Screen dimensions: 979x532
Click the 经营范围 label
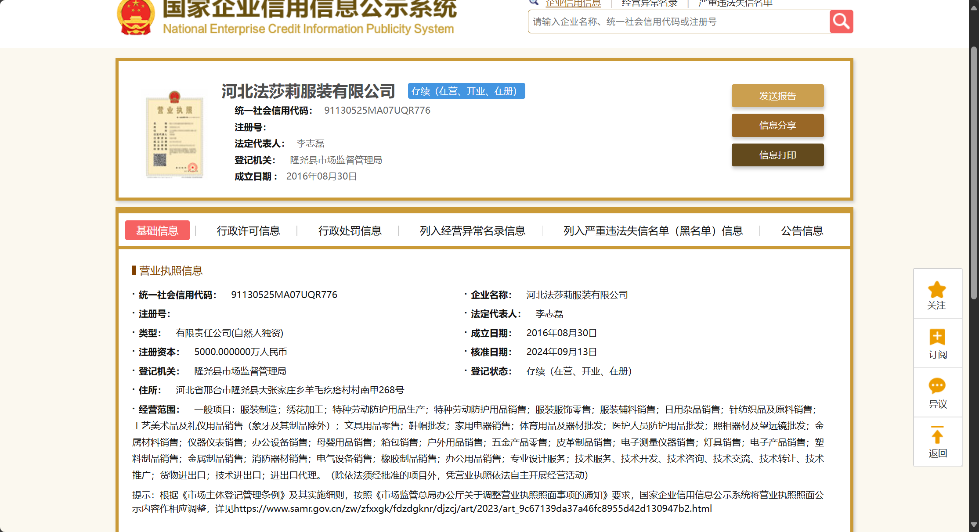159,410
